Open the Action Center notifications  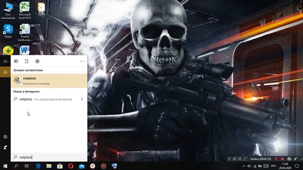pos(297,166)
